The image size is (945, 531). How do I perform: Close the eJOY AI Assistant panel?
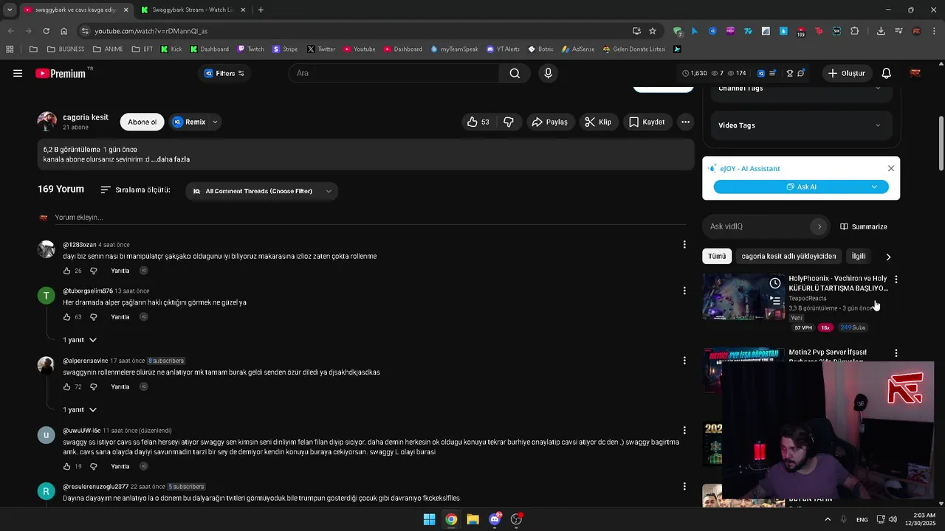click(x=891, y=168)
